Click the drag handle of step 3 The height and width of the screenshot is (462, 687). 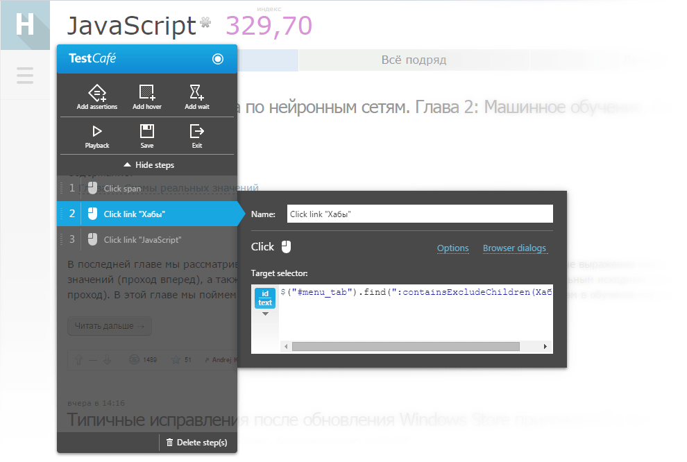point(61,239)
